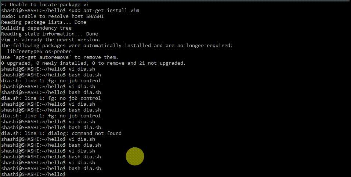The image size is (351, 177).
Task: Click "vim is already the newest version." line
Action: coord(51,40)
